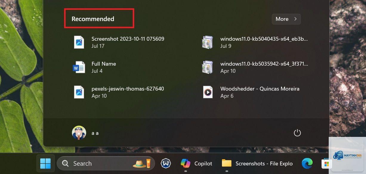Click the beach hat search highlight icon

pos(142,163)
